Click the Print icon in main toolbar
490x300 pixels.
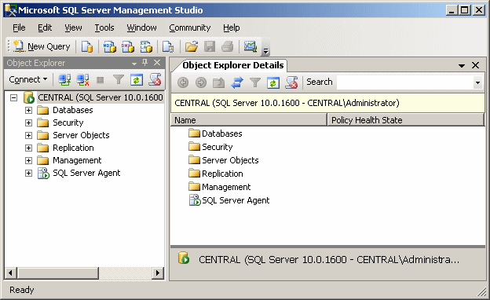pos(228,46)
